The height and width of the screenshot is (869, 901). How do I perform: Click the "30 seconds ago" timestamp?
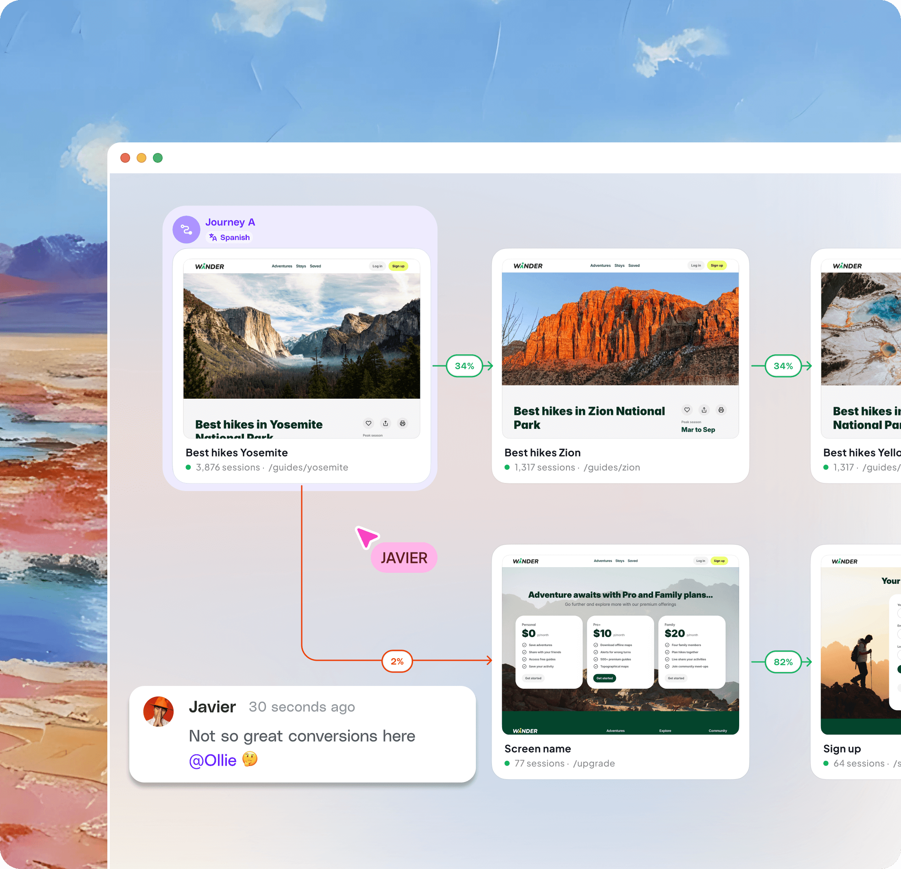click(x=302, y=707)
